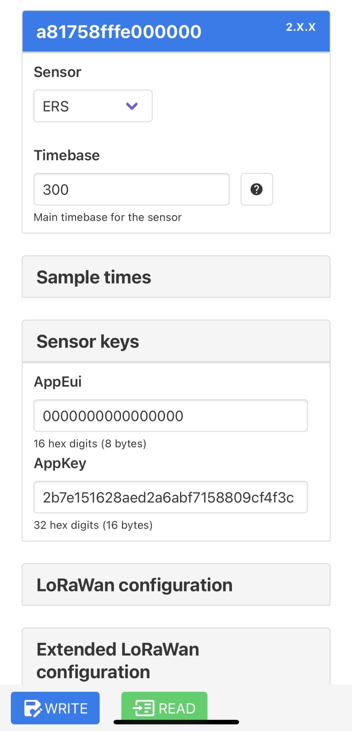Open the Sensor type dropdown showing ERS
This screenshot has width=352, height=731.
pyautogui.click(x=93, y=106)
